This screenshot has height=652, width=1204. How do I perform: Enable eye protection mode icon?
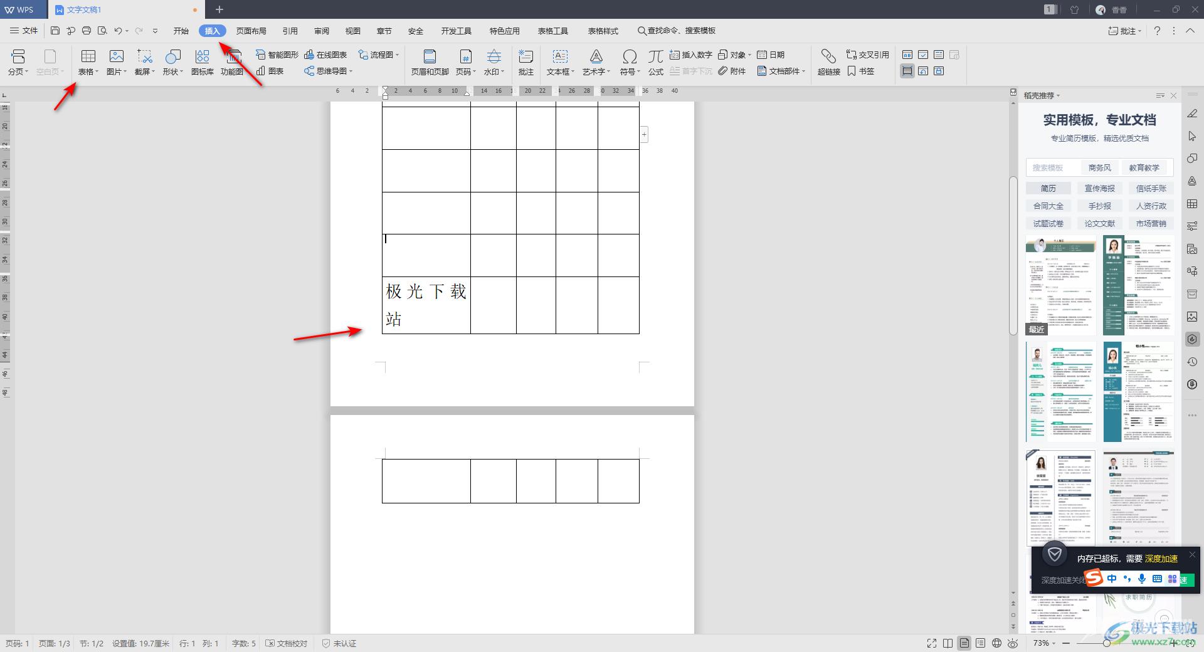tap(1013, 643)
